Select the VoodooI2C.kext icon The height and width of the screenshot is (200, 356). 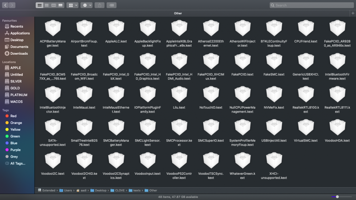tap(53, 160)
